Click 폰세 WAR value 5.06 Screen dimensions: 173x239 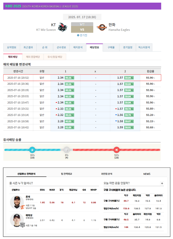pos(52,202)
